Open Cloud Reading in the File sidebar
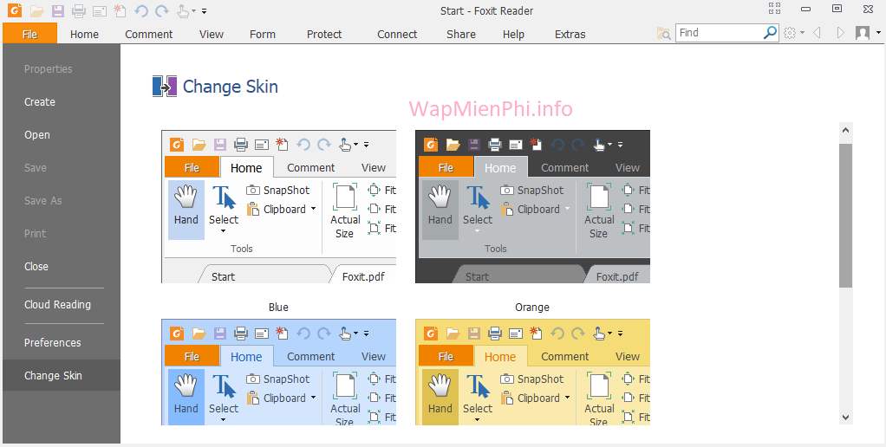 (x=62, y=305)
